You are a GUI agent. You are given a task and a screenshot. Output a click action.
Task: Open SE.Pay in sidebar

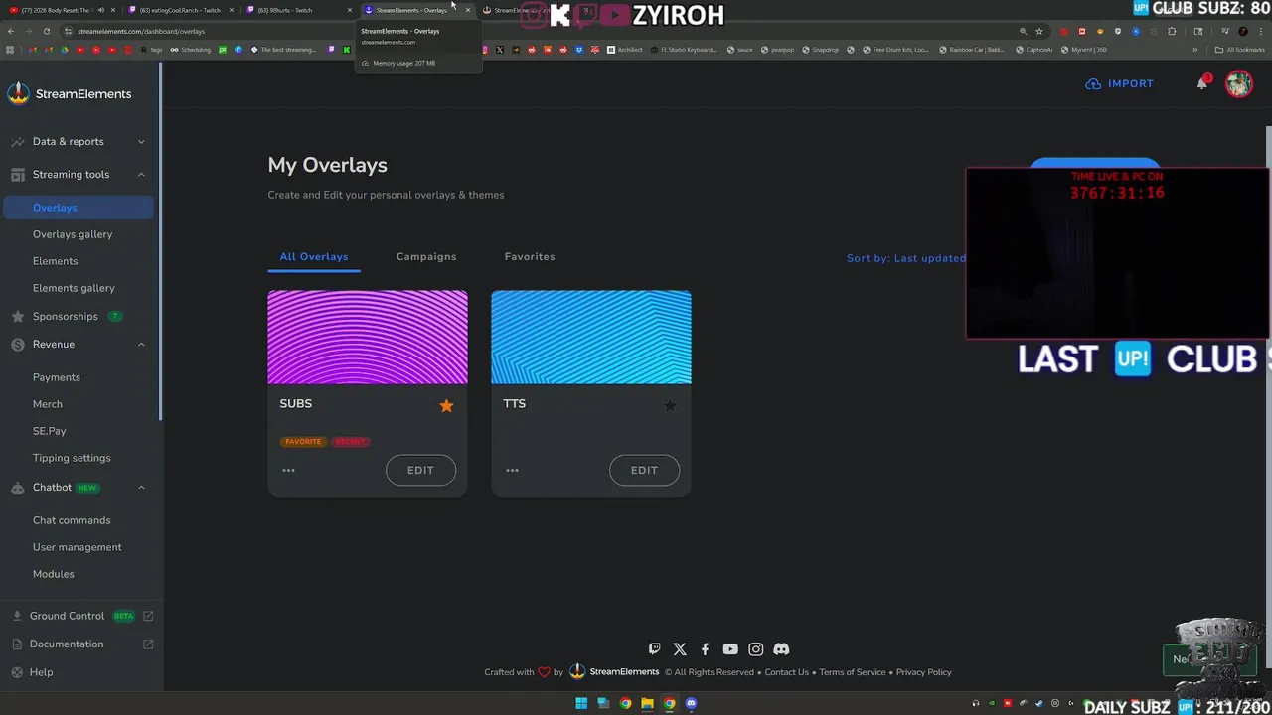(x=49, y=431)
